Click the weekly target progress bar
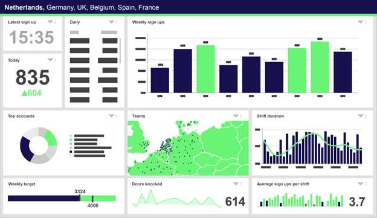Viewport: 377px width, 218px height. point(62,198)
